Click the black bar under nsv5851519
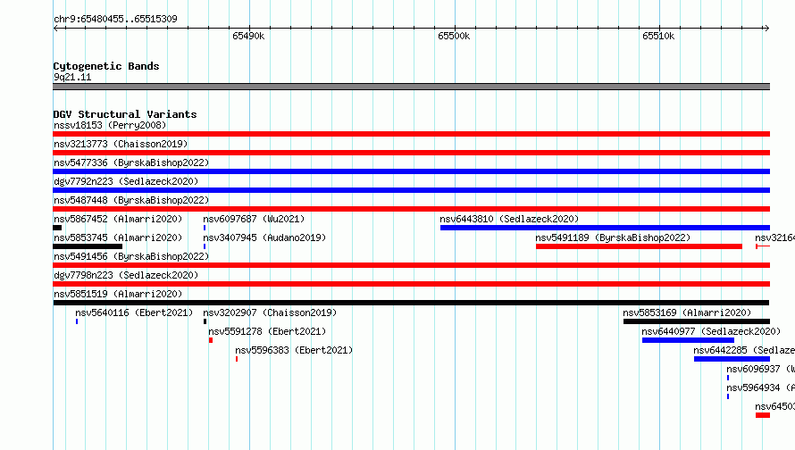This screenshot has width=795, height=450. [x=411, y=303]
